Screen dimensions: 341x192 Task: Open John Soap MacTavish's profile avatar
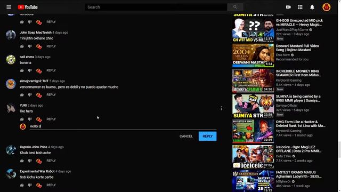(x=11, y=35)
